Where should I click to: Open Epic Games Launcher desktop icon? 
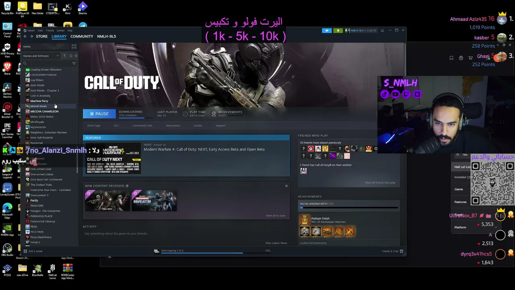7,130
